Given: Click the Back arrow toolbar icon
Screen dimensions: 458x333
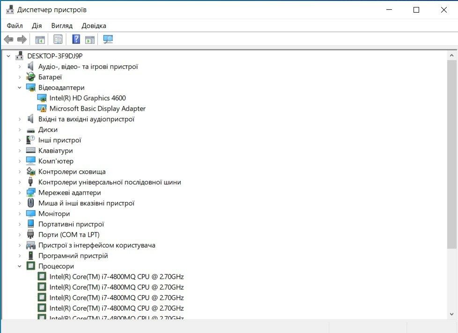Looking at the screenshot, I should click(x=8, y=39).
